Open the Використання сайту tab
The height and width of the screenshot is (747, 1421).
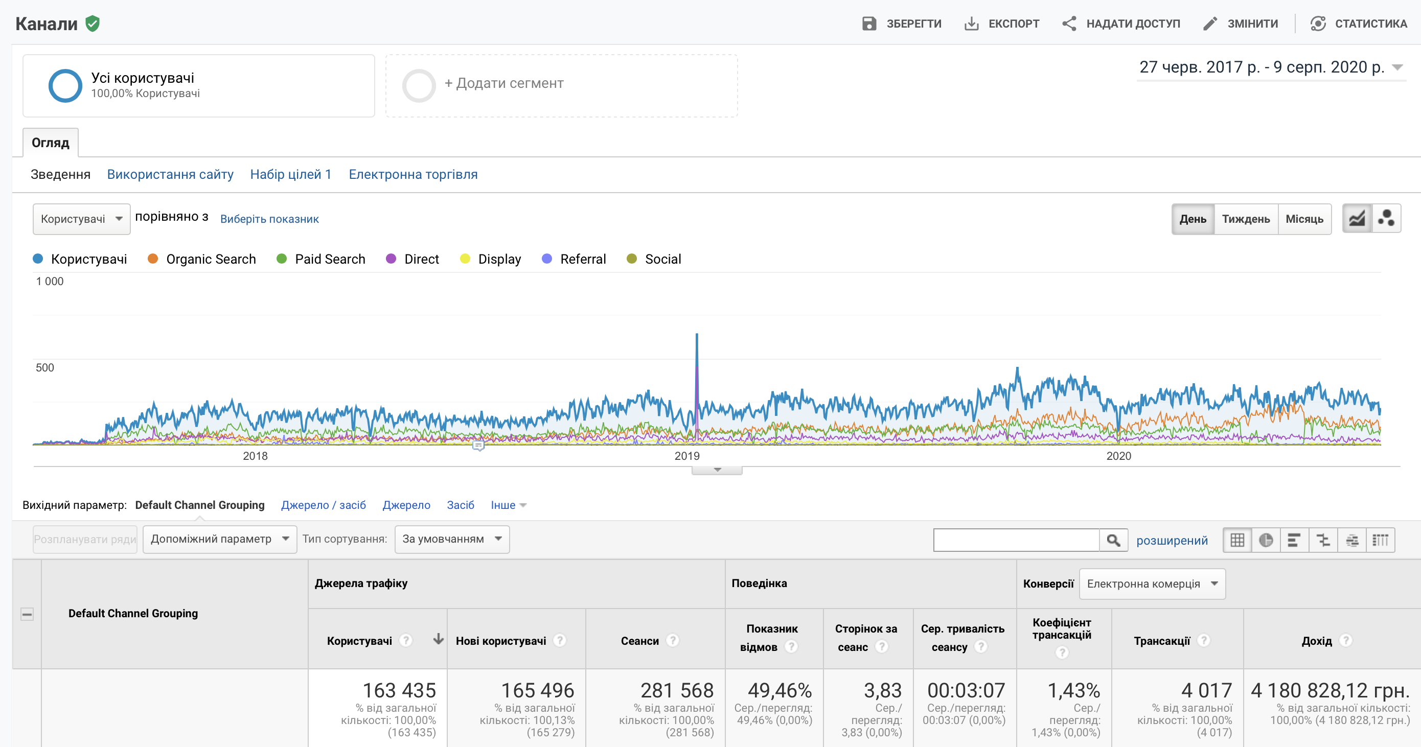point(170,174)
